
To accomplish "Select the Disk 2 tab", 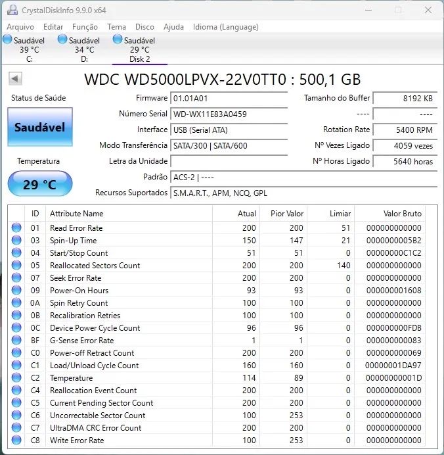I will pos(139,49).
